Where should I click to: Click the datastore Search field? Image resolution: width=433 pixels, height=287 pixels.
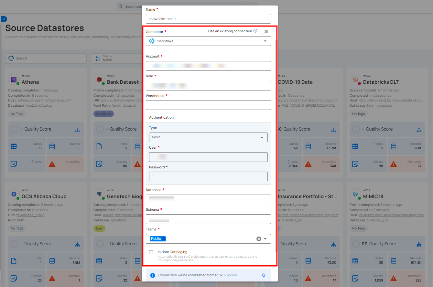tap(46, 58)
